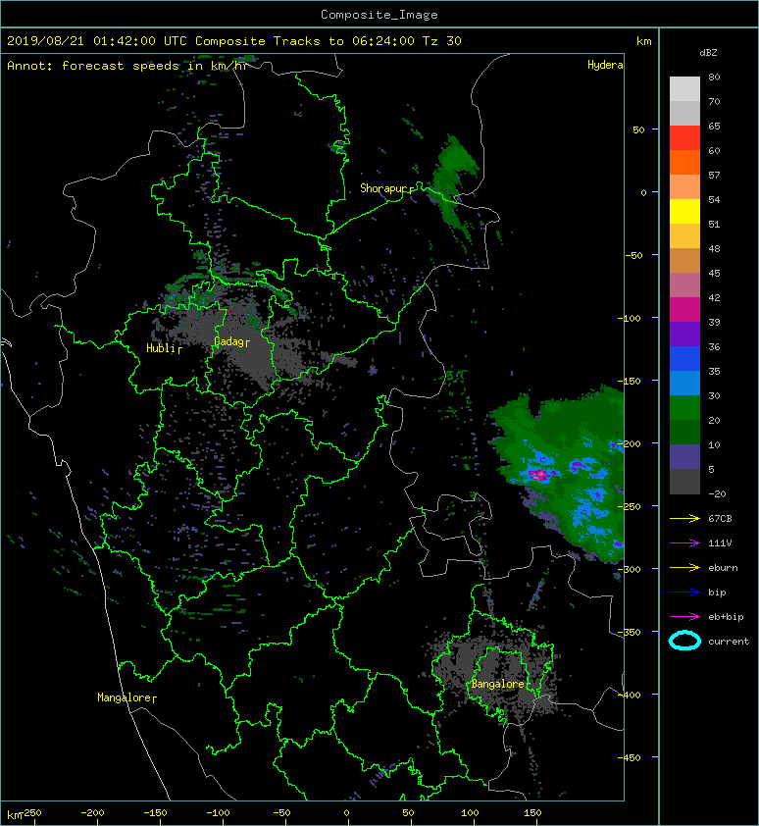The height and width of the screenshot is (826, 759).
Task: Click the dBZ legend heading
Action: tap(708, 53)
